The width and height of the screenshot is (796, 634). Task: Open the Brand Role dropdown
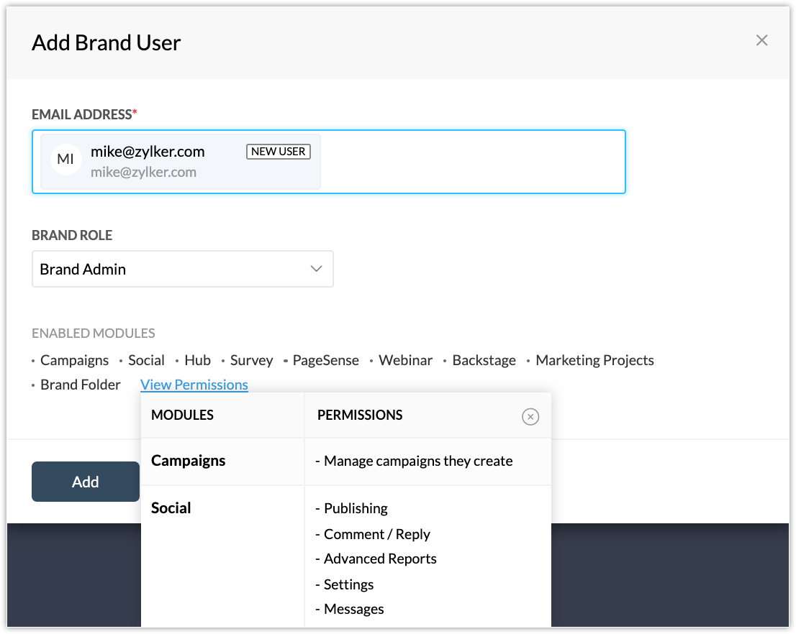coord(182,270)
